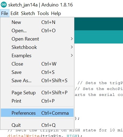Select the Open... menu entry
Image resolution: width=123 pixels, height=137 pixels.
pyautogui.click(x=37, y=31)
